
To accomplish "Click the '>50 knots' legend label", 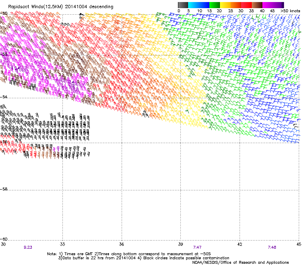I will [290, 11].
